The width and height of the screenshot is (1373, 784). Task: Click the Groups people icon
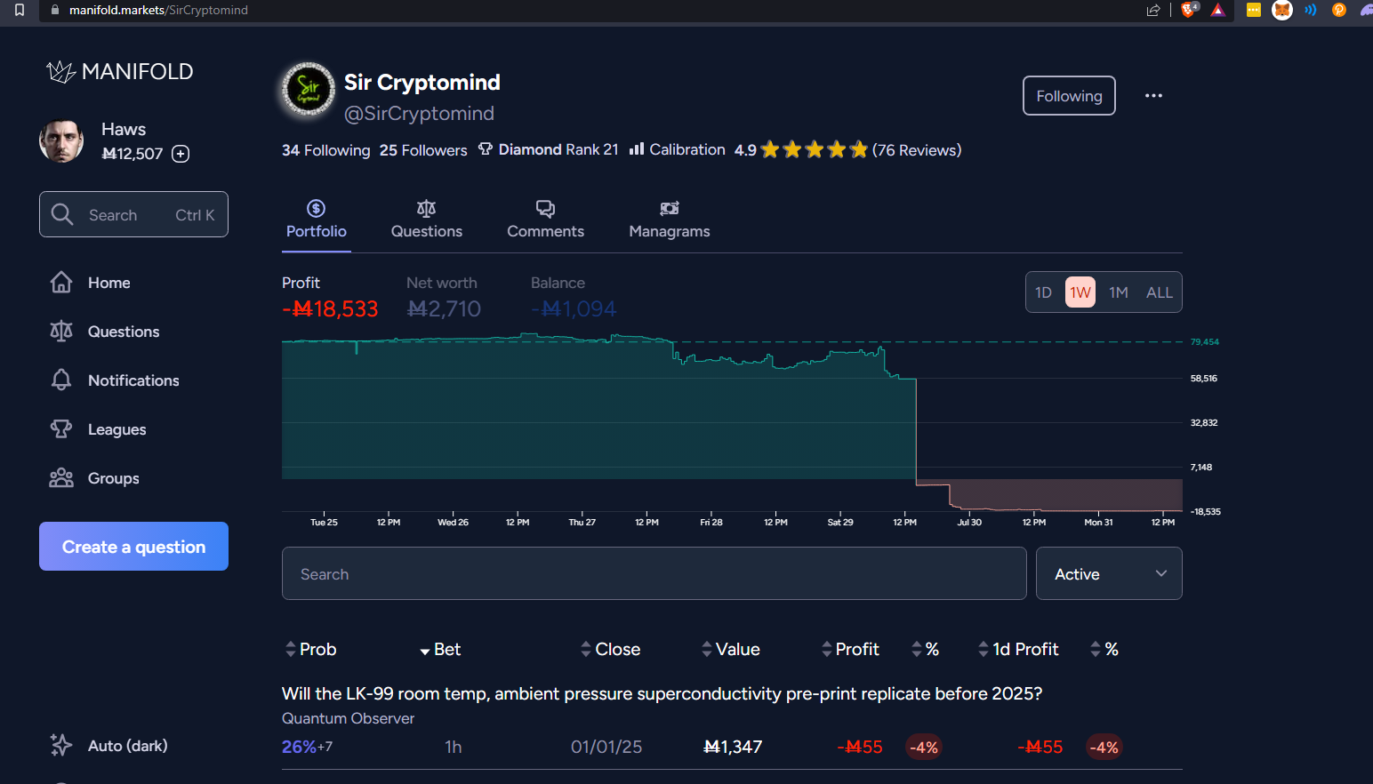[x=61, y=478]
